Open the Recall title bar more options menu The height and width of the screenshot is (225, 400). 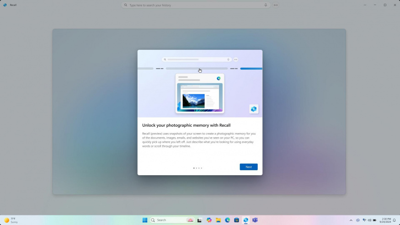click(365, 5)
